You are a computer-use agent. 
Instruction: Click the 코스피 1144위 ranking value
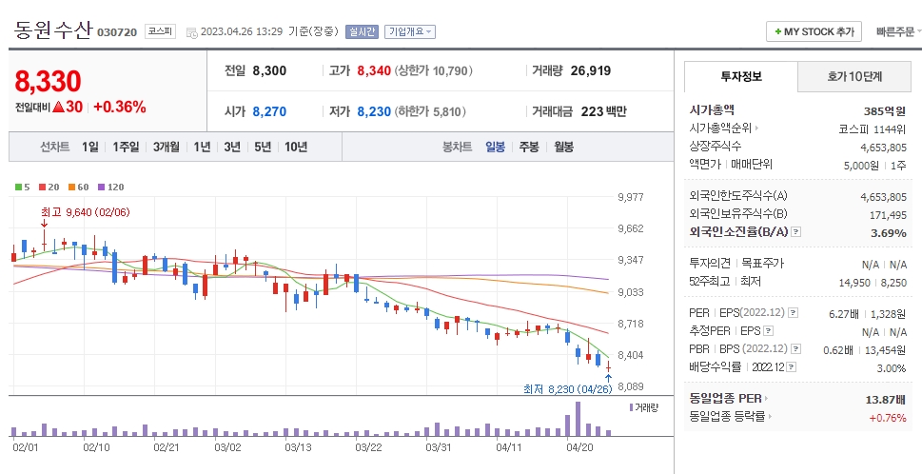click(872, 129)
